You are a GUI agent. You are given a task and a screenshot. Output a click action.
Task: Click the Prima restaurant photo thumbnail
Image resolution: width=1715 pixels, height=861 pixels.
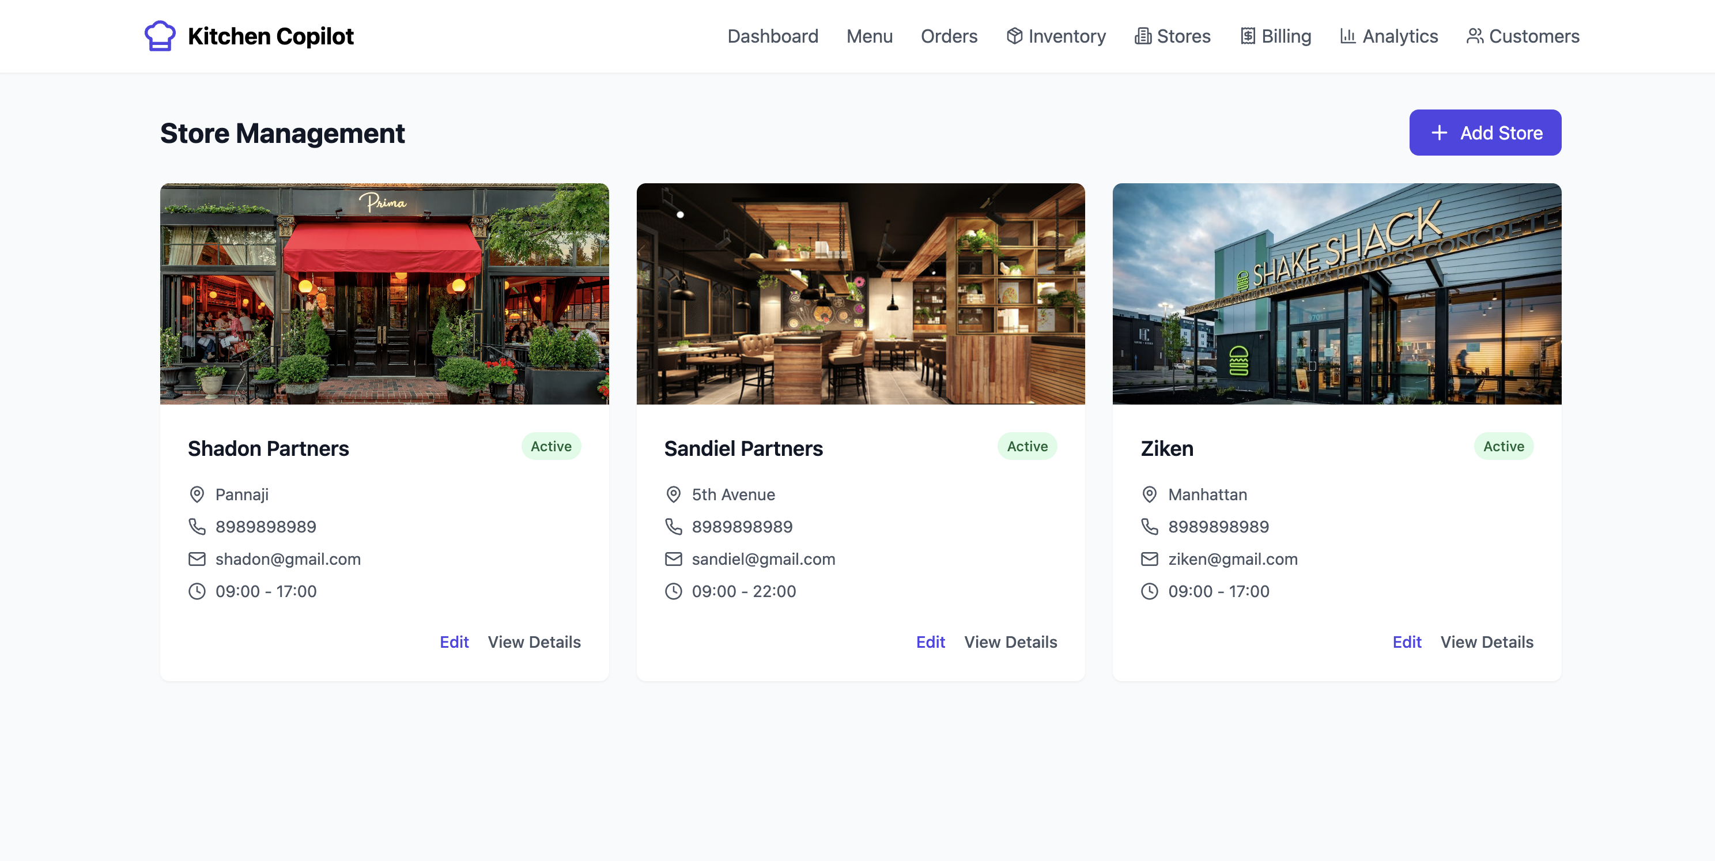point(384,294)
